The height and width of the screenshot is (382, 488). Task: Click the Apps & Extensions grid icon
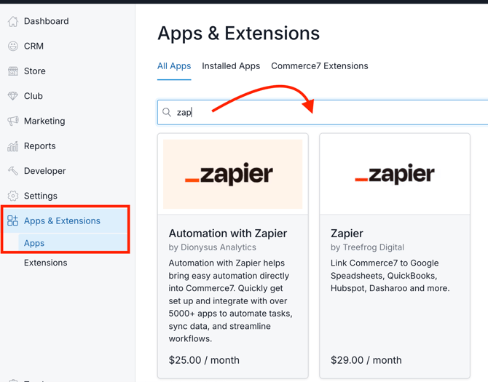pos(13,221)
